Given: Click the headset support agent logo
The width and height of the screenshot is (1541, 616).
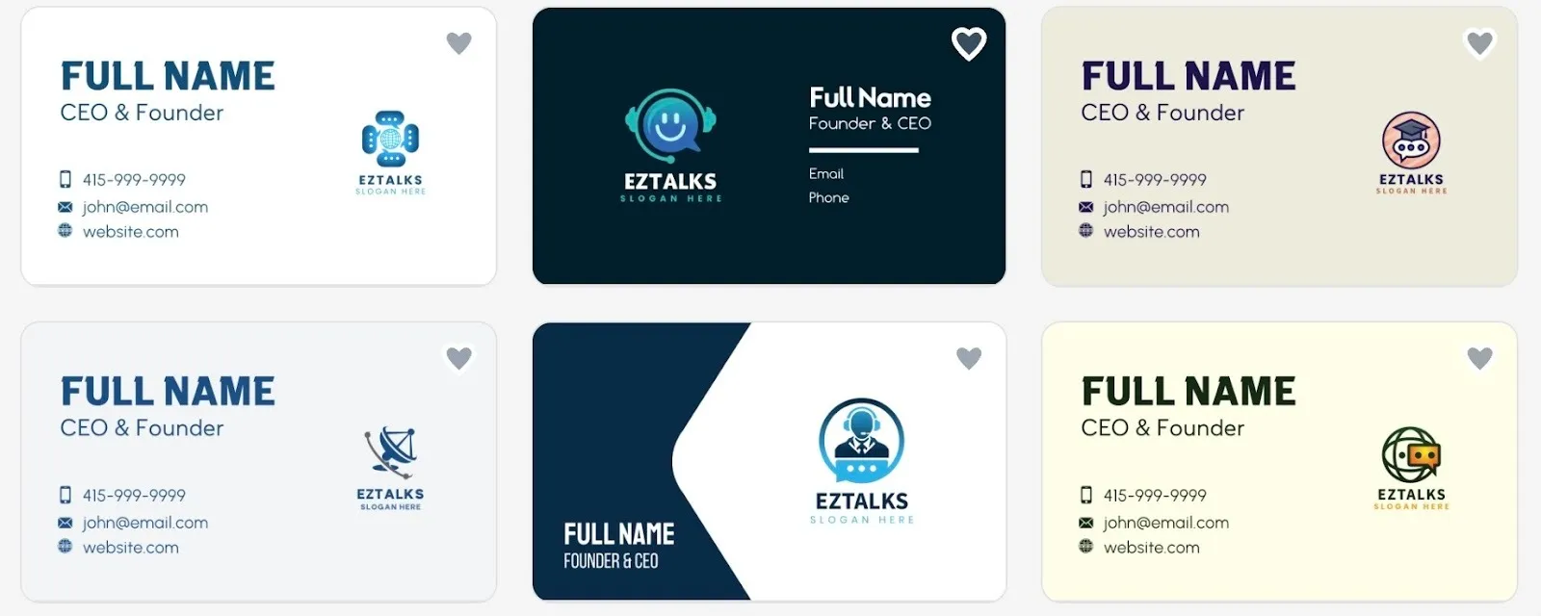Looking at the screenshot, I should [862, 441].
